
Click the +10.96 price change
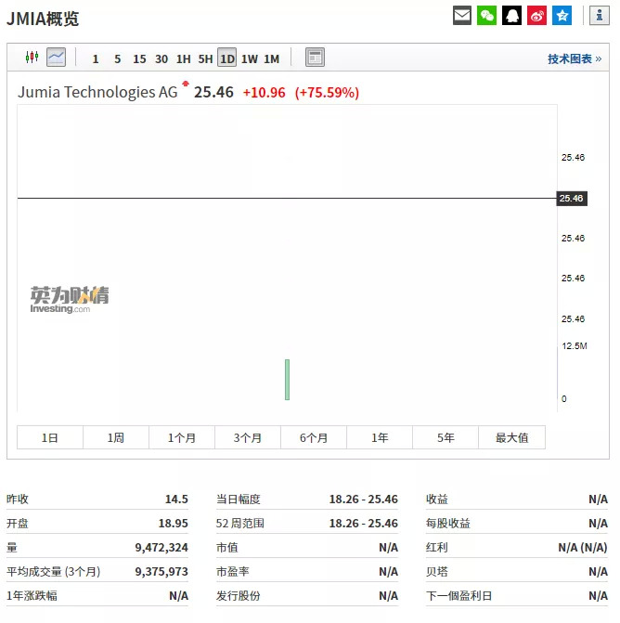[x=265, y=93]
